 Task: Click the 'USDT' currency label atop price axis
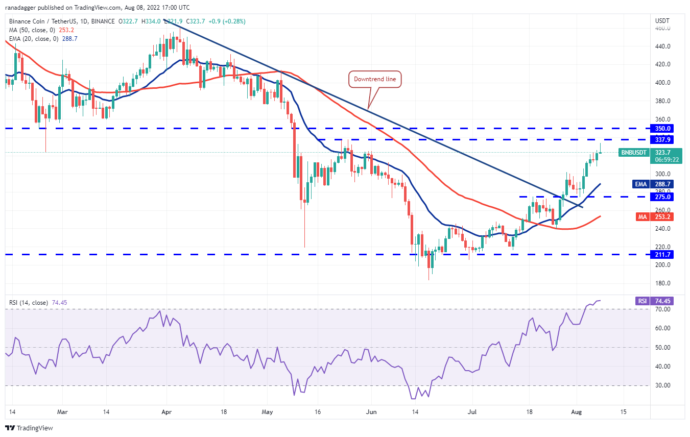663,20
